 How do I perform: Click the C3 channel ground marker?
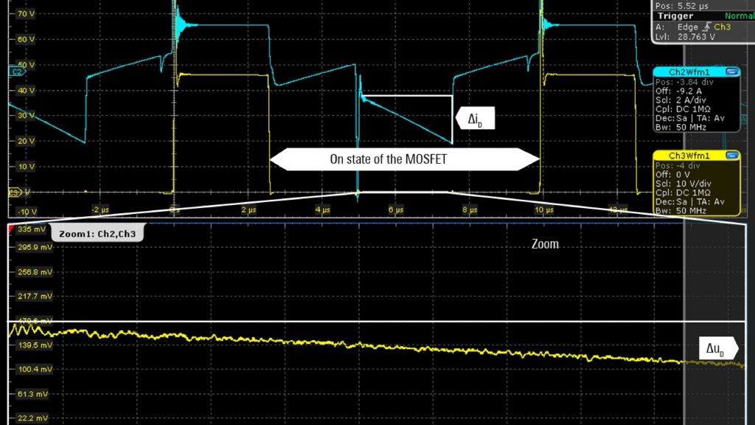(x=14, y=193)
